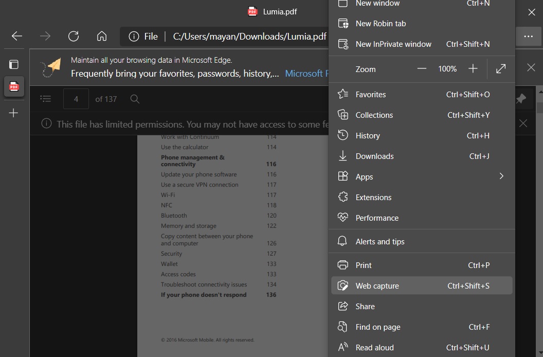Screen dimensions: 543x357
Task: Enter full screen from Zoom row
Action: pyautogui.click(x=500, y=69)
